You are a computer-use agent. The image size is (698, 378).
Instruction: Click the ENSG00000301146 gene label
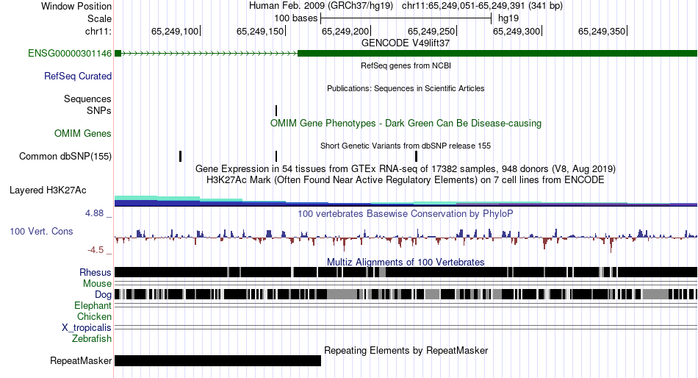[x=70, y=54]
